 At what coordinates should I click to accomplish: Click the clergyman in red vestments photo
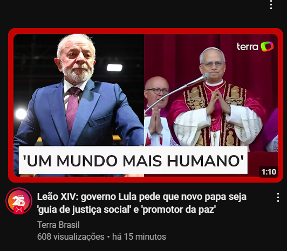216,97
